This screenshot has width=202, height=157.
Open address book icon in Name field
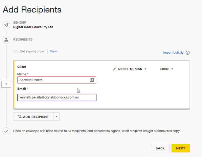pos(92,80)
